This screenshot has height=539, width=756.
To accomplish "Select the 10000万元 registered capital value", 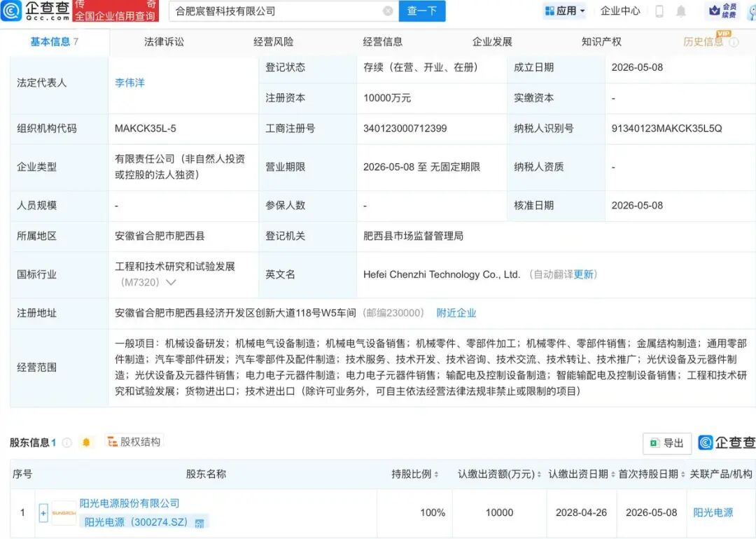I will (387, 99).
